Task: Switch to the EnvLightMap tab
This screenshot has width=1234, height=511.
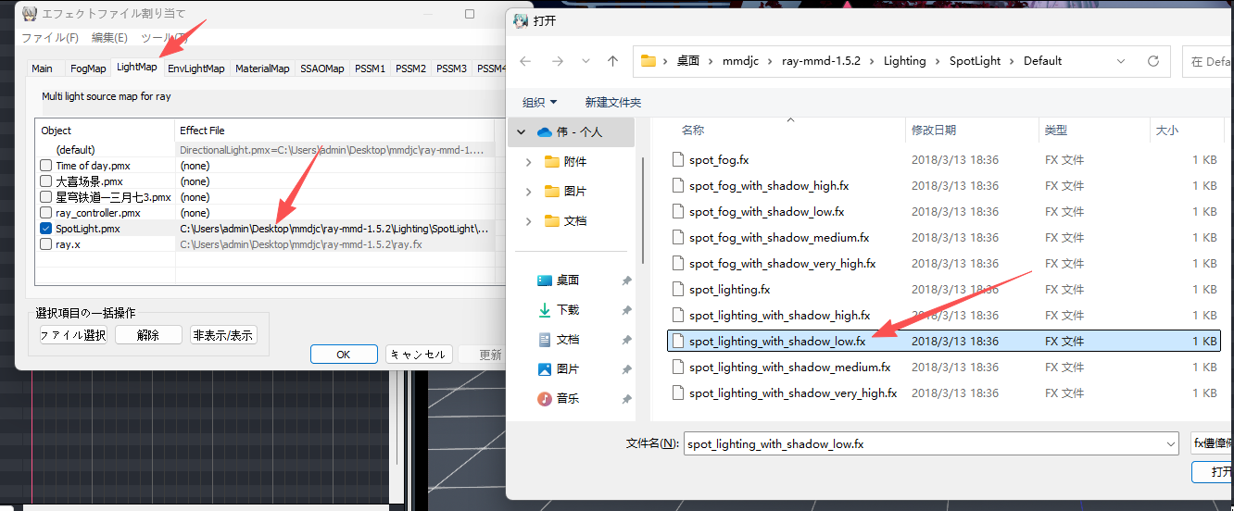Action: [196, 69]
